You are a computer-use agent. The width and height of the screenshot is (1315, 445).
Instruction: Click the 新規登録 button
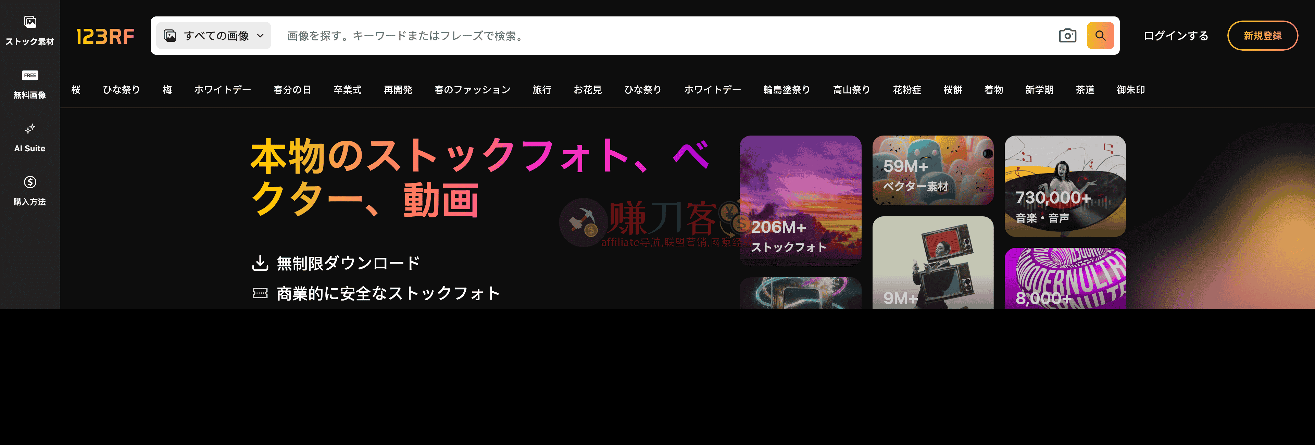[x=1262, y=36]
